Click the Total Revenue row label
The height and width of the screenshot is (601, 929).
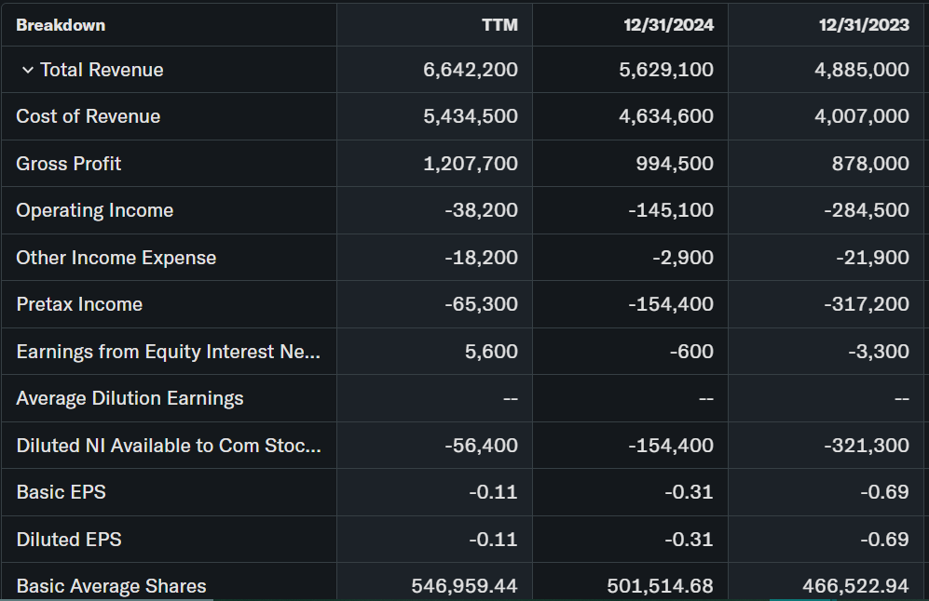click(x=102, y=71)
